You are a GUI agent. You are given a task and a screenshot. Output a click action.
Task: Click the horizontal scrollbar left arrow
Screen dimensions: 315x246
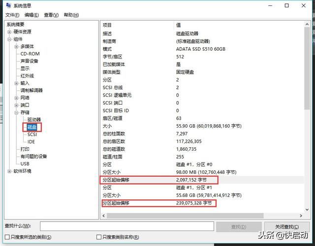coord(104,216)
